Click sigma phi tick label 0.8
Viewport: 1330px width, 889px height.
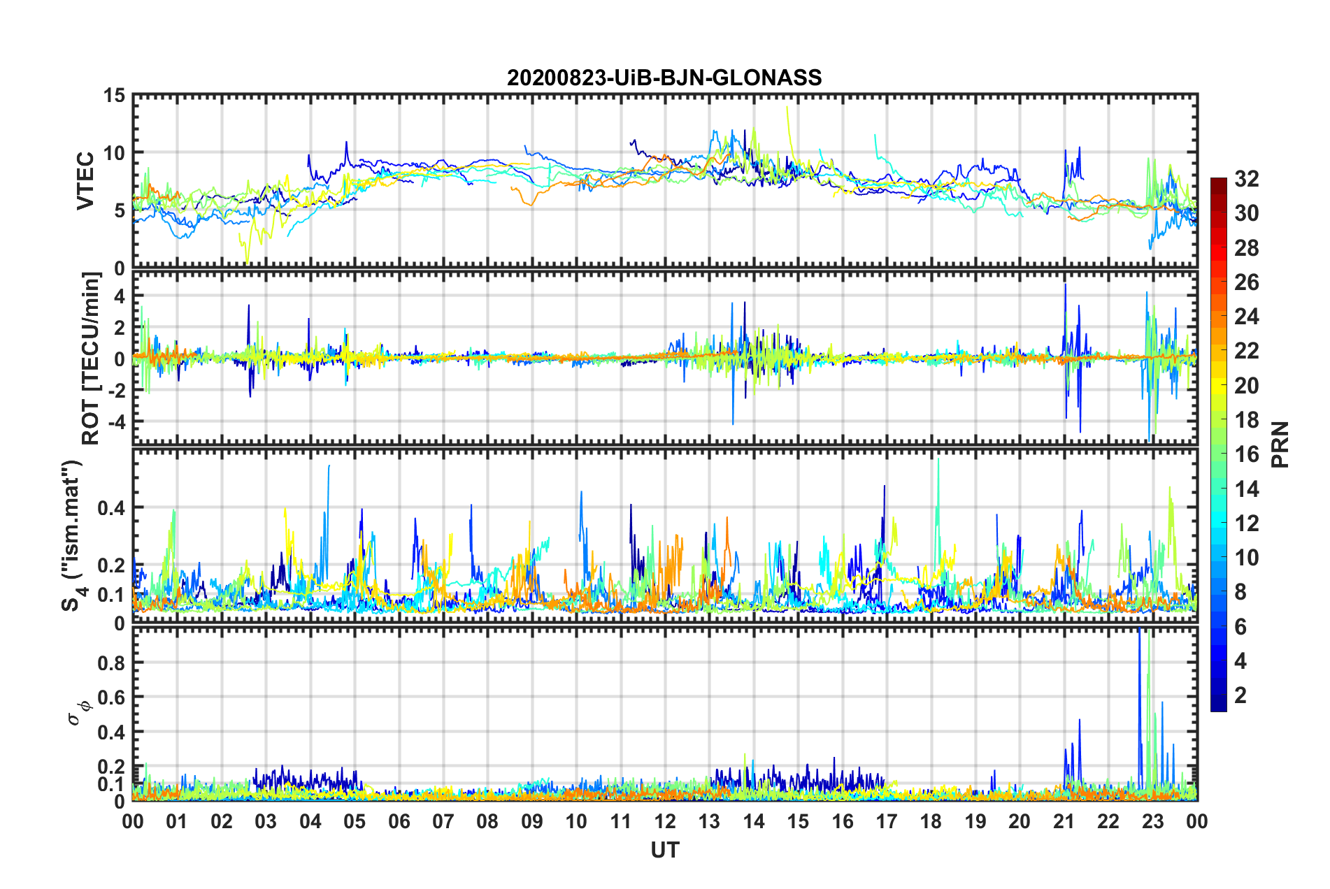point(111,663)
